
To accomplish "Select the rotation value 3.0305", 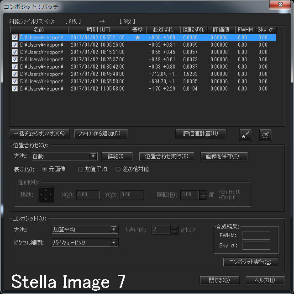I will [190, 81].
